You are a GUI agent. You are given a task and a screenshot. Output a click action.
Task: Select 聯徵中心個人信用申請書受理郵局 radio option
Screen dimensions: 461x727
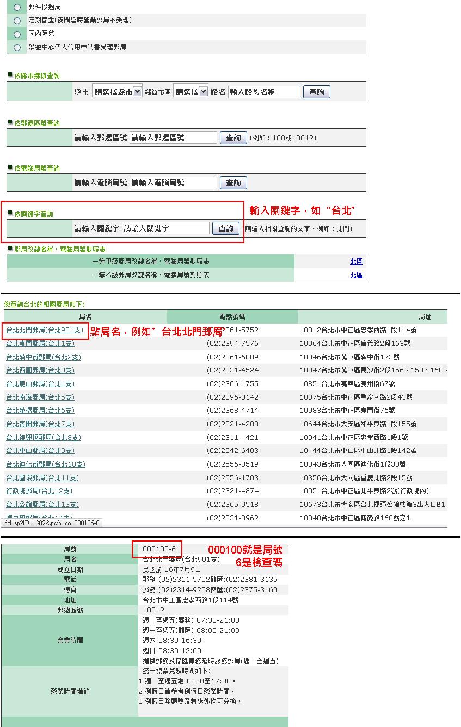coord(17,48)
